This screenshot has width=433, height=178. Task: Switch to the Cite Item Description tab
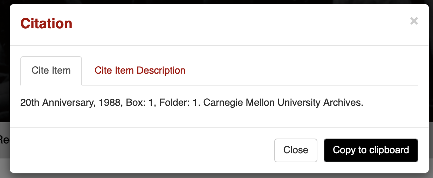click(x=140, y=71)
